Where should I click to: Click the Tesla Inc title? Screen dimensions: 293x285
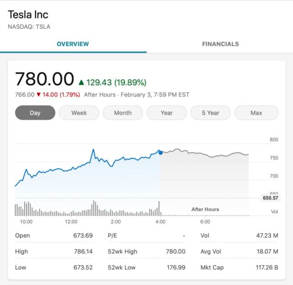click(x=28, y=15)
